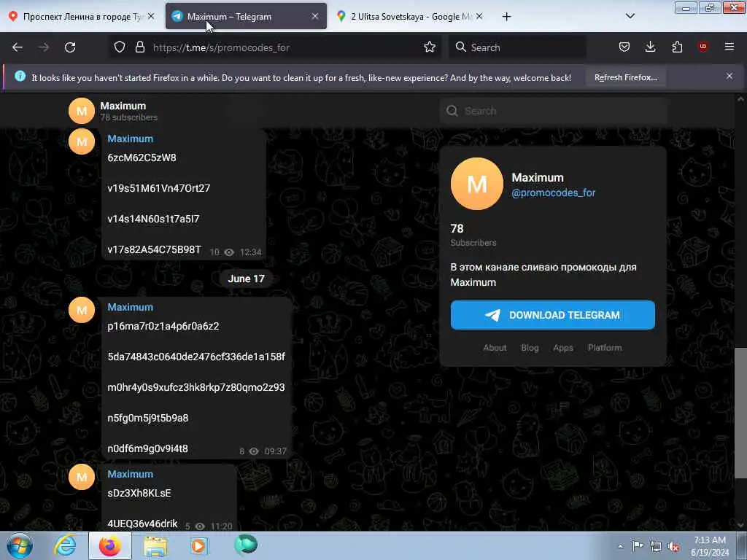Open the Blog footer link
This screenshot has height=560, width=747.
(530, 348)
